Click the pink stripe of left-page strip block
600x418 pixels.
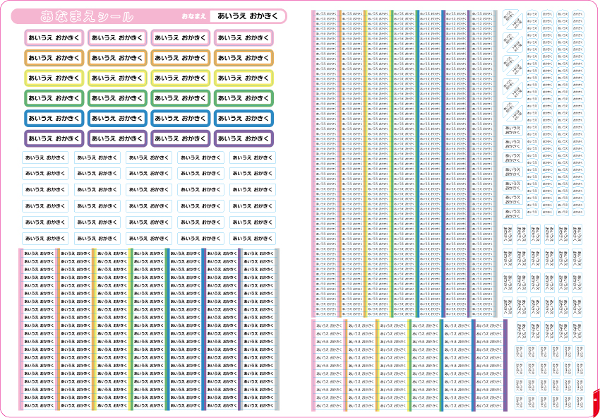click(x=20, y=330)
